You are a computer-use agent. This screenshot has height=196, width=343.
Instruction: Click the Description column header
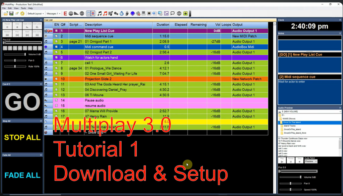118,25
